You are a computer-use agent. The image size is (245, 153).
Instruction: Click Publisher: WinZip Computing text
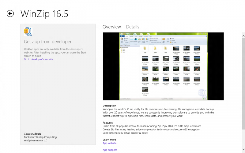point(40,137)
